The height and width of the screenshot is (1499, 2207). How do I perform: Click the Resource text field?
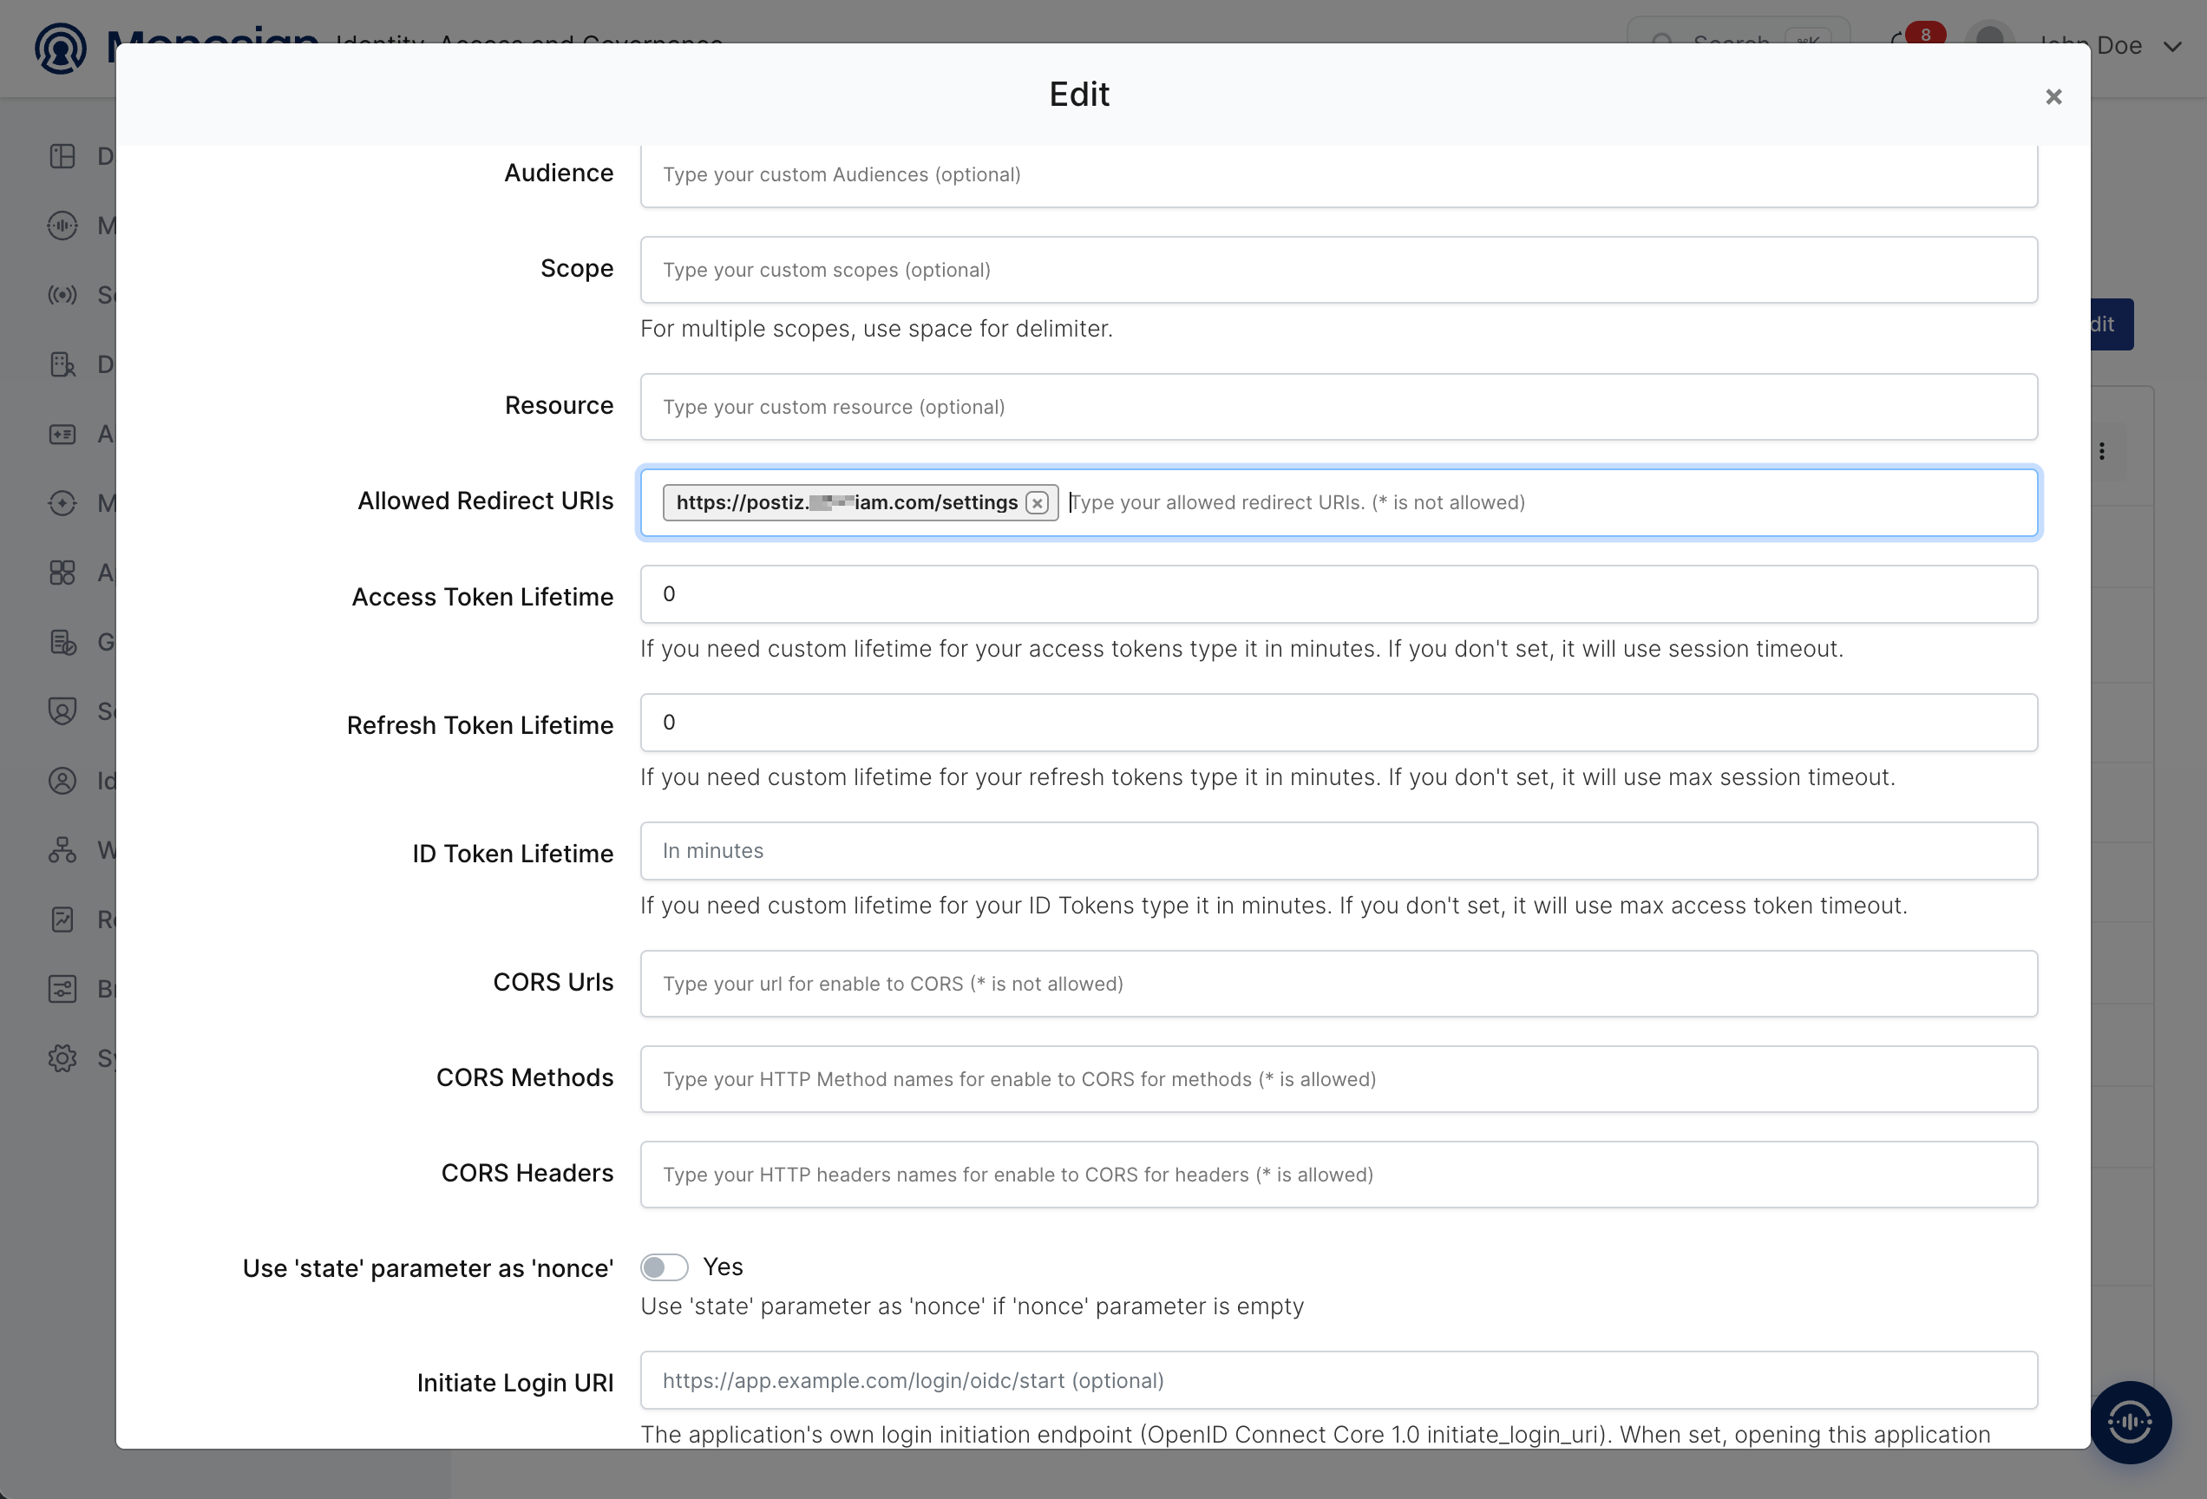[1338, 406]
